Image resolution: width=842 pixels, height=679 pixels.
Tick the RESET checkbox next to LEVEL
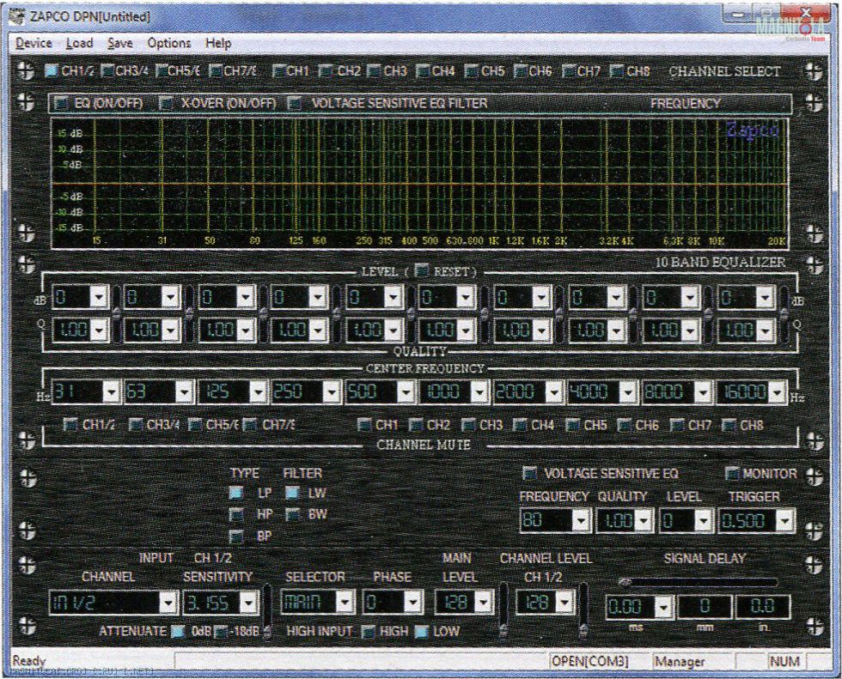[422, 271]
